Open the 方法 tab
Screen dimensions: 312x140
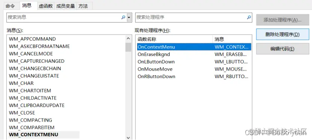pos(83,6)
